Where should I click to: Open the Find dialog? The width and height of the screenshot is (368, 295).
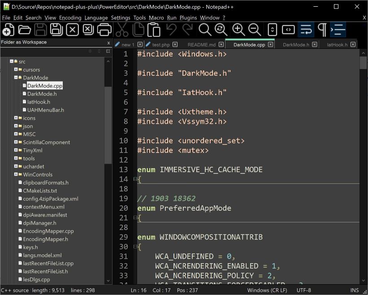pyautogui.click(x=204, y=30)
